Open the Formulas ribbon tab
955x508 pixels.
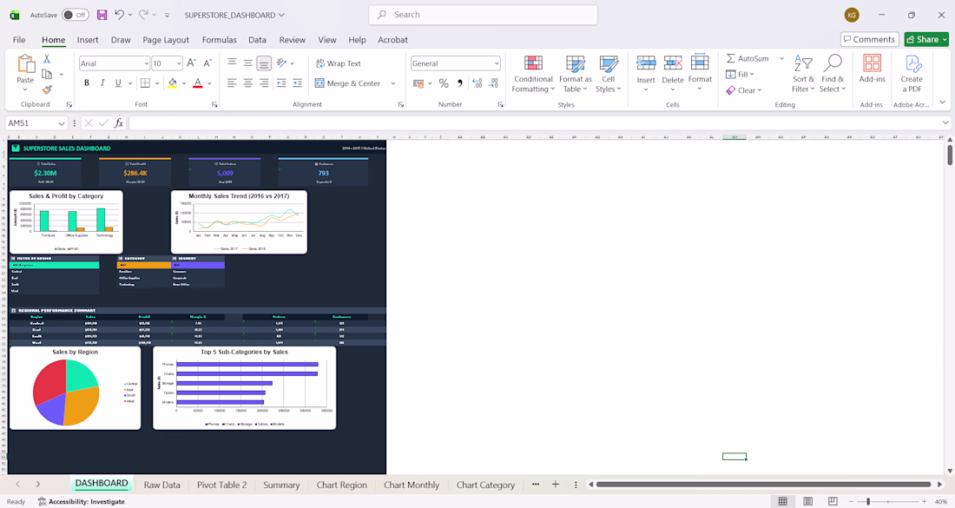pyautogui.click(x=220, y=40)
